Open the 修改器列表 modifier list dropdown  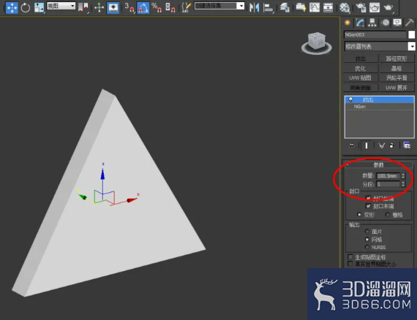tap(380, 47)
